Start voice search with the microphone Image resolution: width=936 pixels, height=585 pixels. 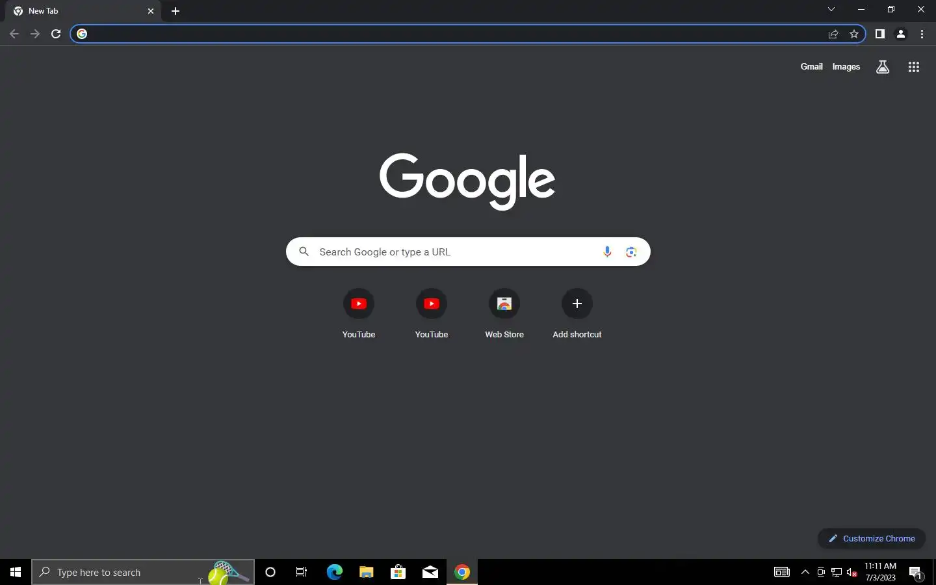pyautogui.click(x=607, y=252)
